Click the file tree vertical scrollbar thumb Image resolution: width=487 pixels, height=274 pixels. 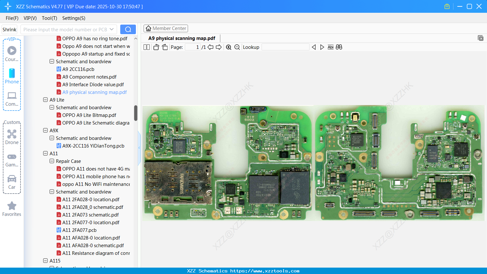pyautogui.click(x=136, y=113)
